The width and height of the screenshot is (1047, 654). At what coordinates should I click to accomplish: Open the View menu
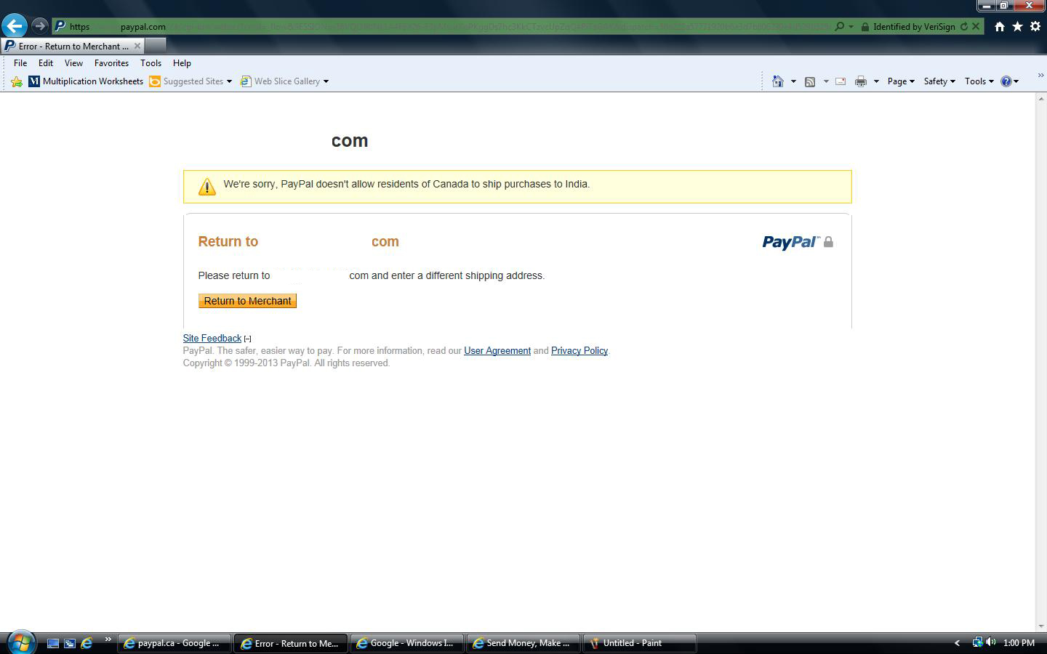[x=73, y=63]
